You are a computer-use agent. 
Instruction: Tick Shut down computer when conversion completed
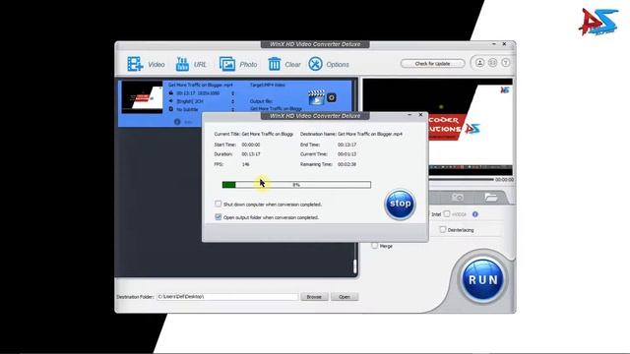(x=219, y=204)
